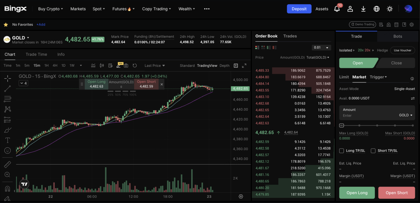Screen dimensions: 420x203
Task: Open the 0.01 price grouping dropdown
Action: click(321, 48)
